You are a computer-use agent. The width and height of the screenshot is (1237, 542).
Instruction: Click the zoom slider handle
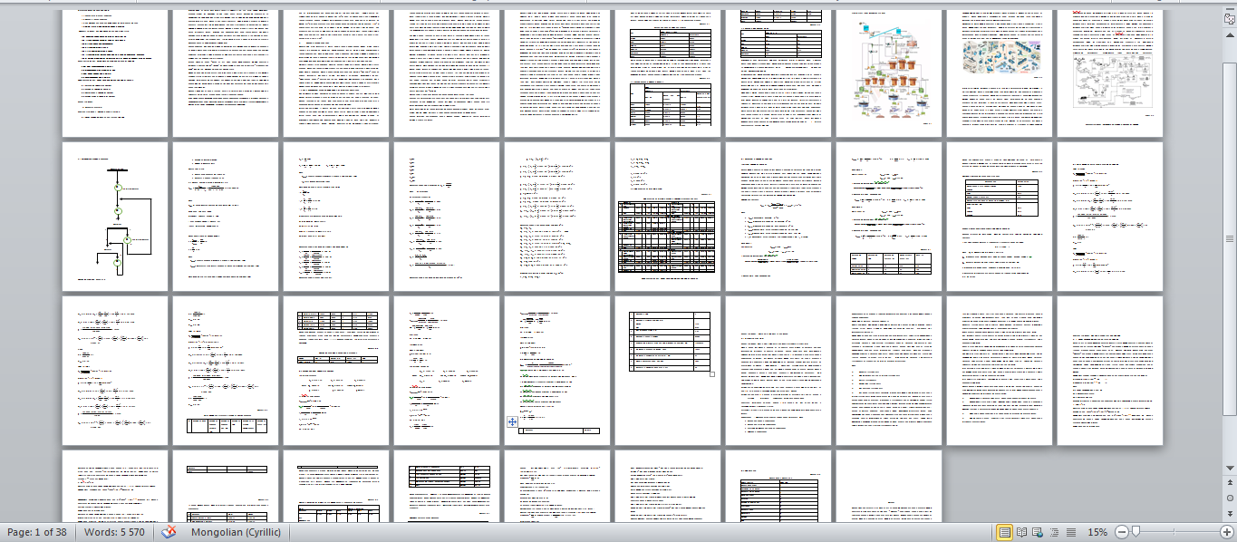(1135, 532)
